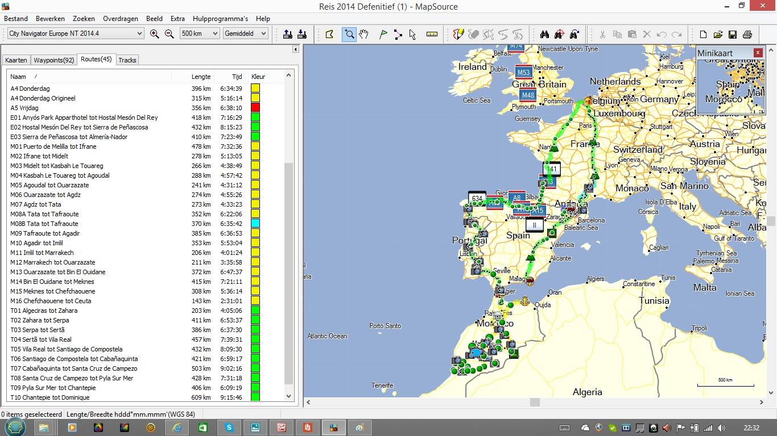Click the route list scroll up arrow
Screen dimensions: 777x436
pyautogui.click(x=288, y=75)
